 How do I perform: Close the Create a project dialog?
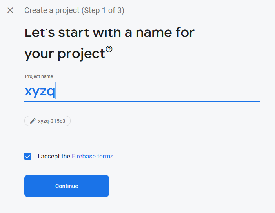pyautogui.click(x=10, y=10)
